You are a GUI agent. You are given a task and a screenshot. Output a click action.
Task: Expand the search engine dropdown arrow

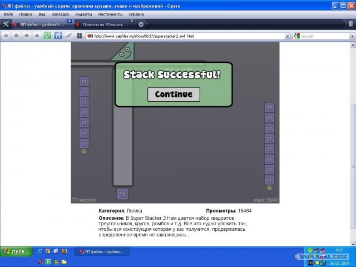pyautogui.click(x=352, y=36)
